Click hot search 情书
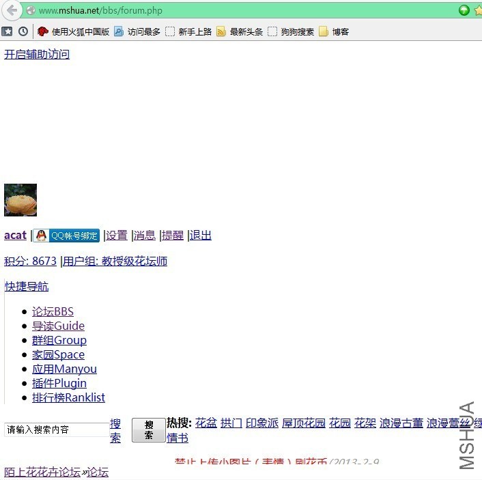The width and height of the screenshot is (482, 480). (x=178, y=438)
